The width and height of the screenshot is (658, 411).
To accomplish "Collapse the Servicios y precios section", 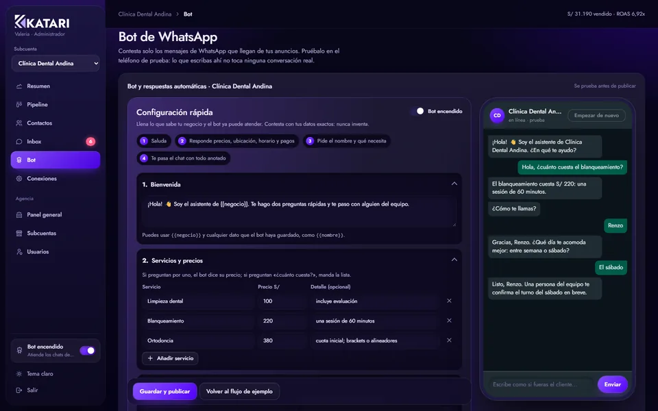I will (x=454, y=260).
